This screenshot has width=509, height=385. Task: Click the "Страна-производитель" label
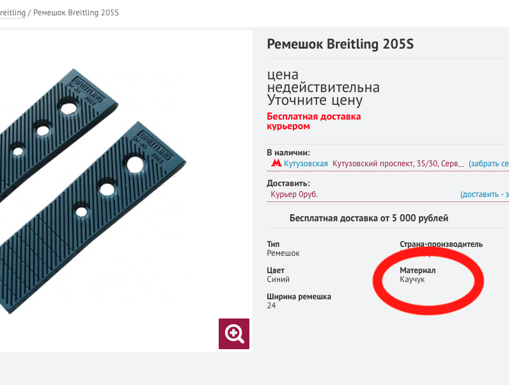click(x=441, y=244)
